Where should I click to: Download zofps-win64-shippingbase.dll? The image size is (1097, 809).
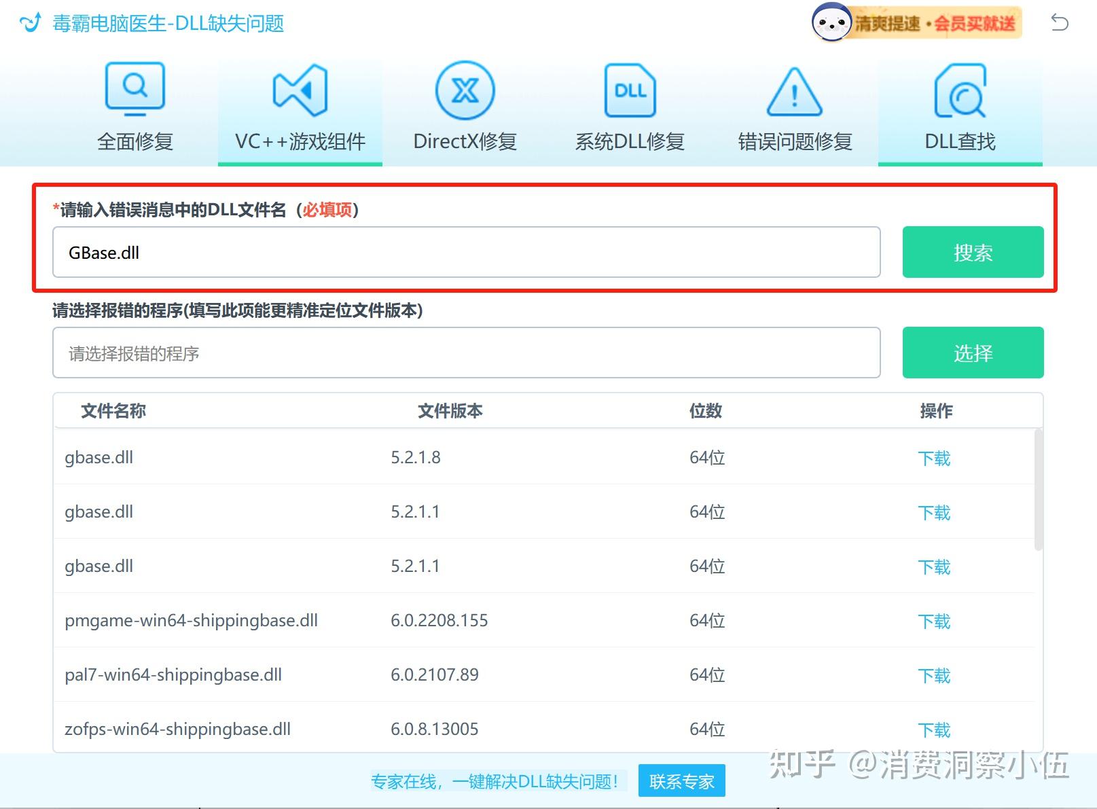[934, 729]
